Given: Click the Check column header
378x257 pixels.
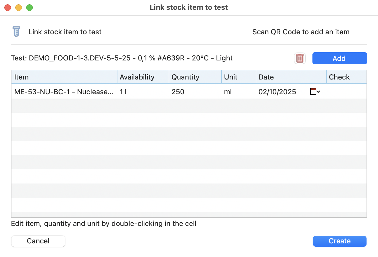Looking at the screenshot, I should (346, 77).
